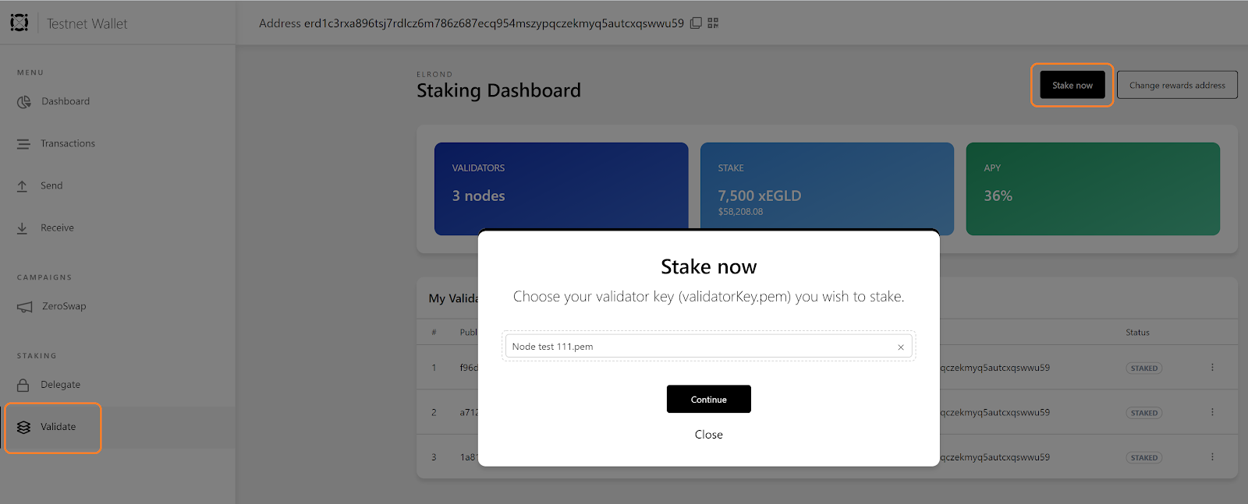The image size is (1248, 504).
Task: Open Delegate lock icon in staking
Action: [23, 385]
